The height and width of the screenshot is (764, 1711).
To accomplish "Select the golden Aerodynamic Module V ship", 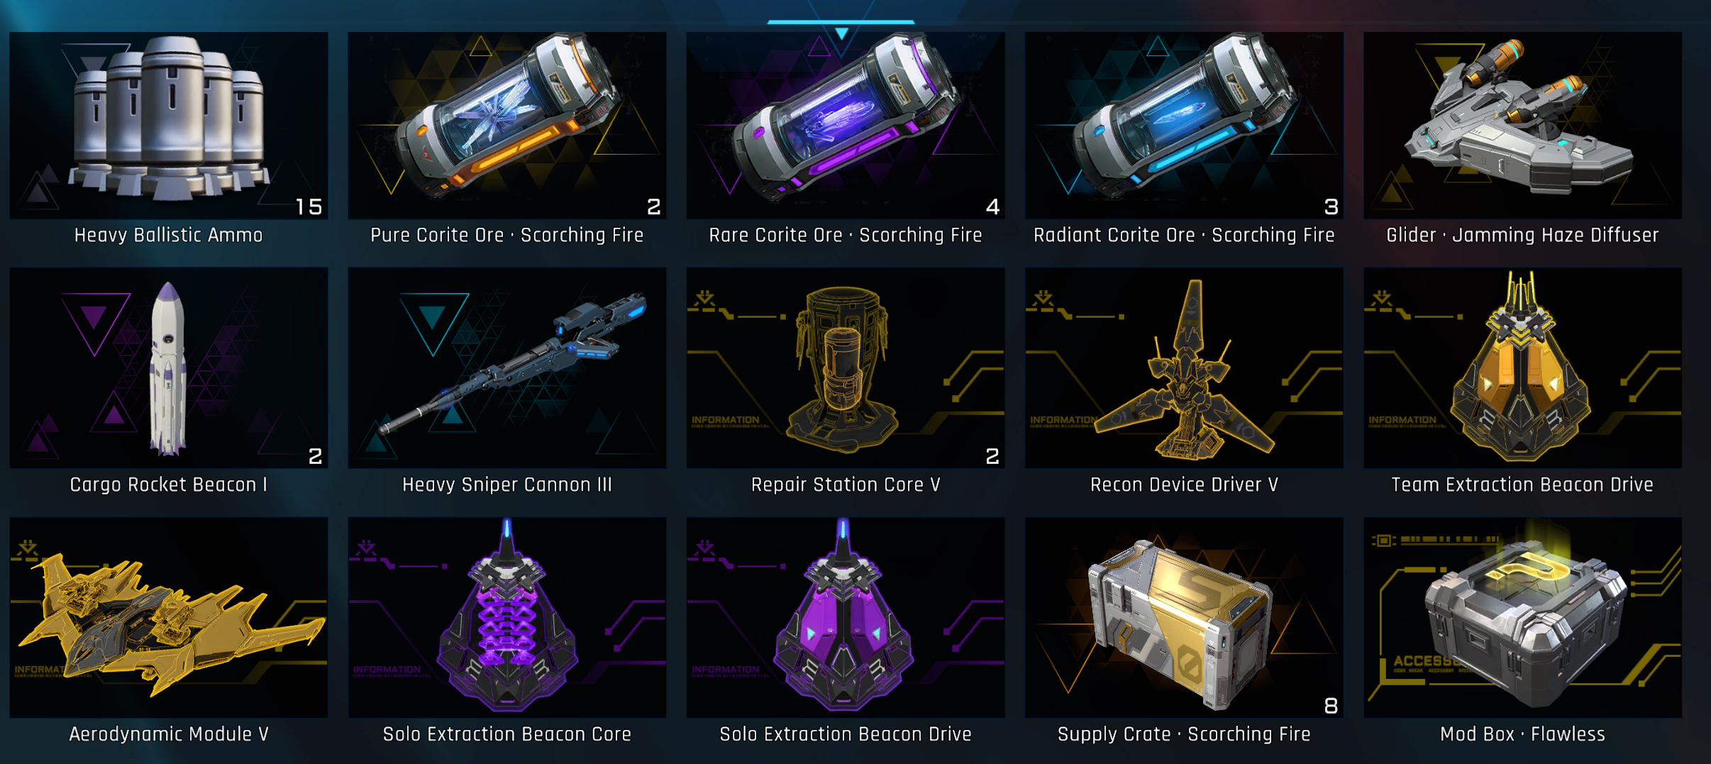I will tap(169, 617).
